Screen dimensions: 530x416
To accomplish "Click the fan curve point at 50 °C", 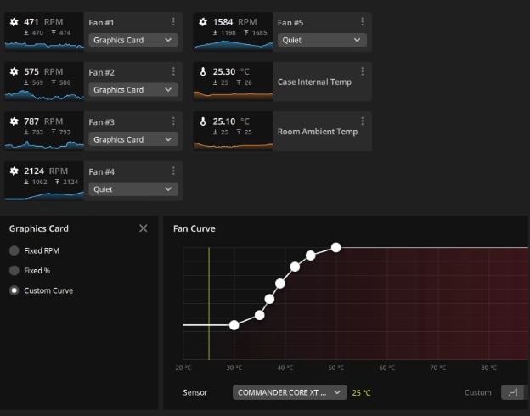I will (x=336, y=247).
